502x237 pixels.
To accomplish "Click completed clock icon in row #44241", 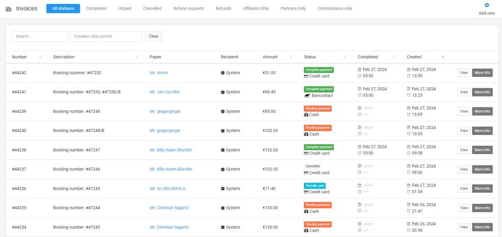I will coord(359,96).
